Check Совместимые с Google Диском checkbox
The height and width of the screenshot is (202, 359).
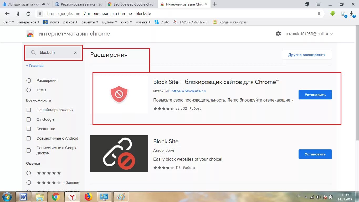pos(29,150)
